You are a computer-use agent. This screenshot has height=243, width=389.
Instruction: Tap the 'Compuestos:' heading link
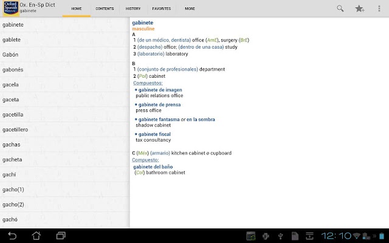[148, 83]
